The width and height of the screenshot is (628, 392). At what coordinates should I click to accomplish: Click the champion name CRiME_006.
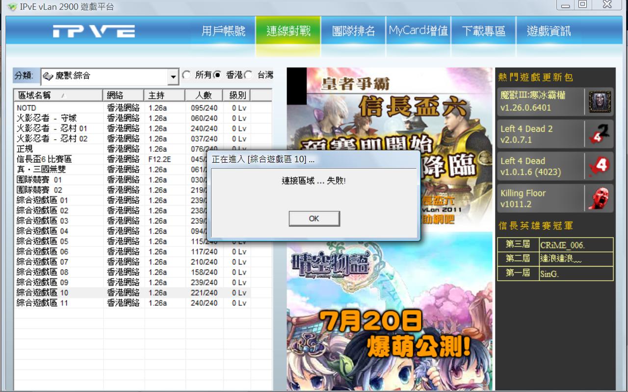pos(562,245)
